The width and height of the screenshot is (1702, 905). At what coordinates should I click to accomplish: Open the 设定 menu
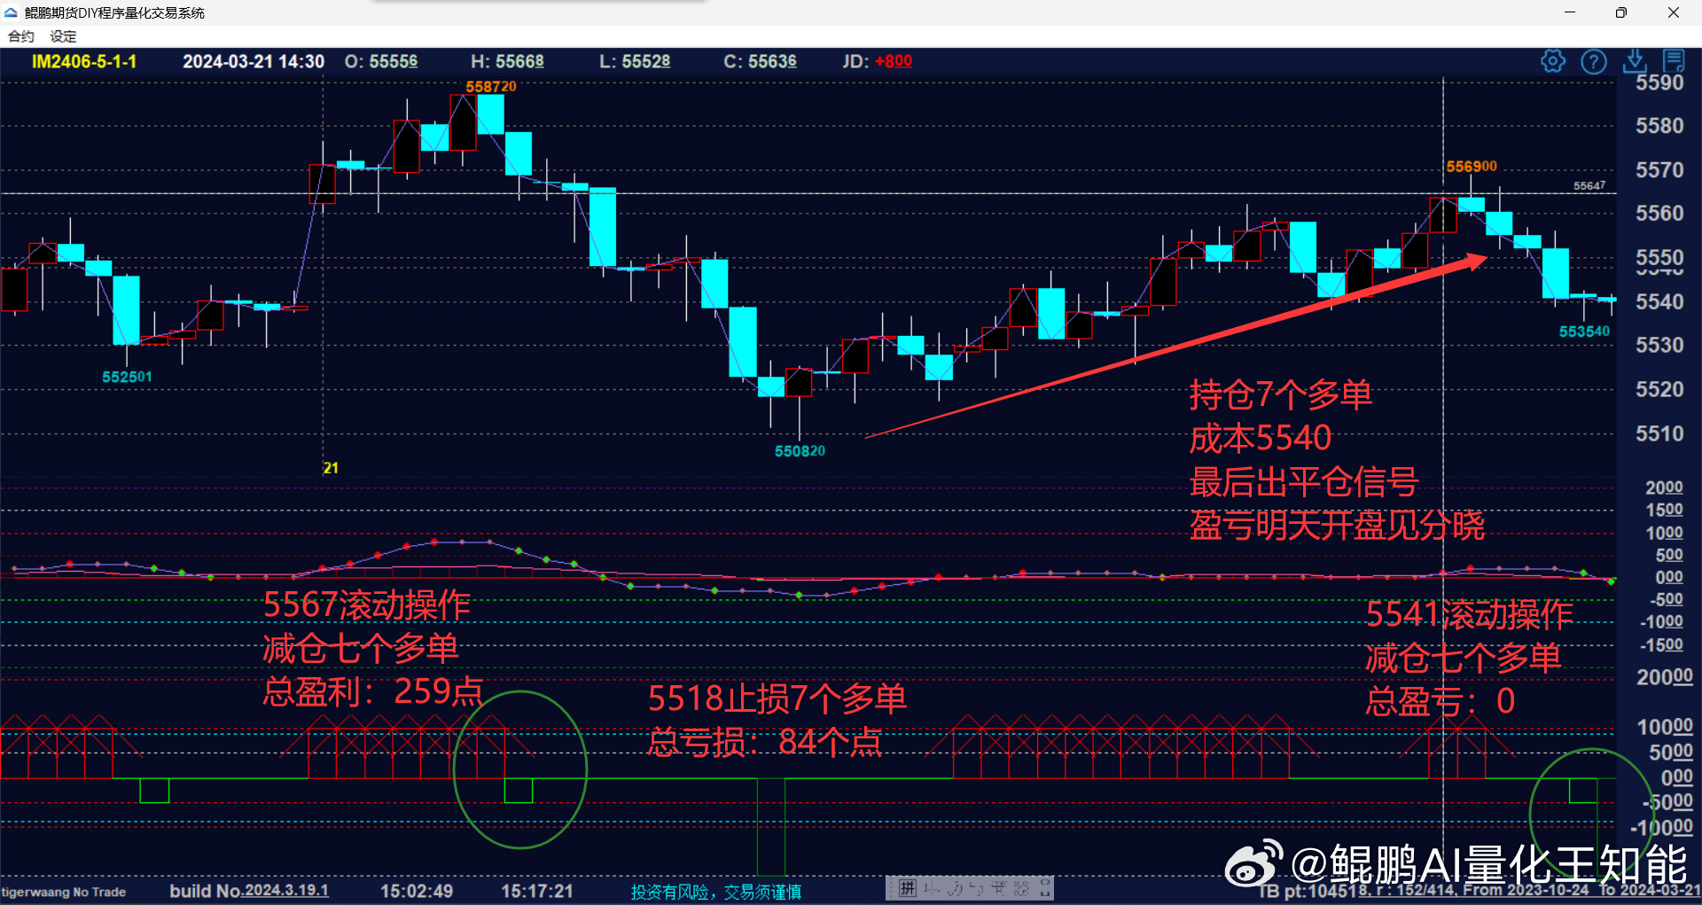click(63, 36)
